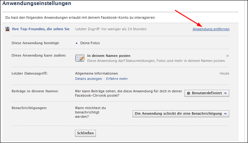Click the 'Heute' date label
The image size is (248, 143).
[224, 73]
